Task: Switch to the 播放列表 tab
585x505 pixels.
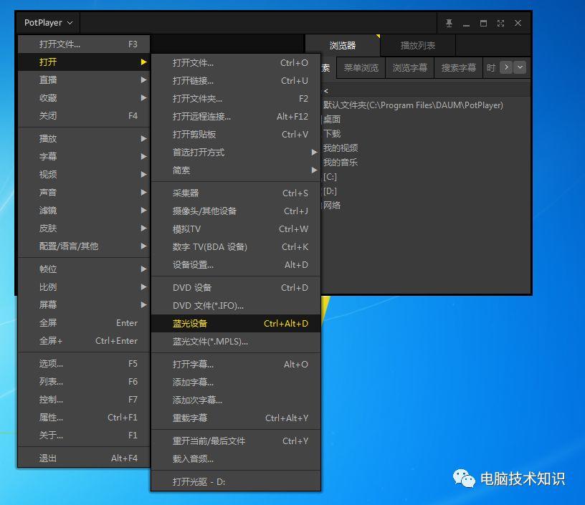Action: click(418, 45)
